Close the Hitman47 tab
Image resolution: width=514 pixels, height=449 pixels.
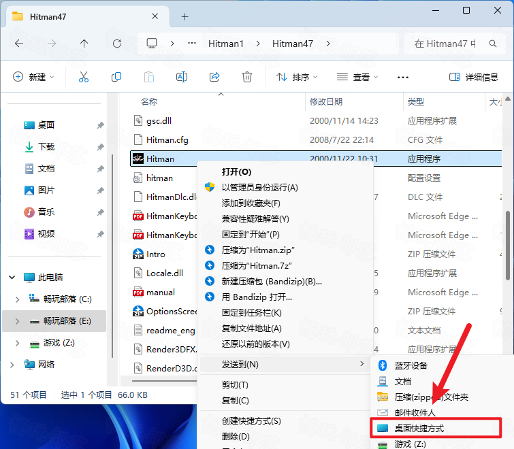tap(155, 16)
